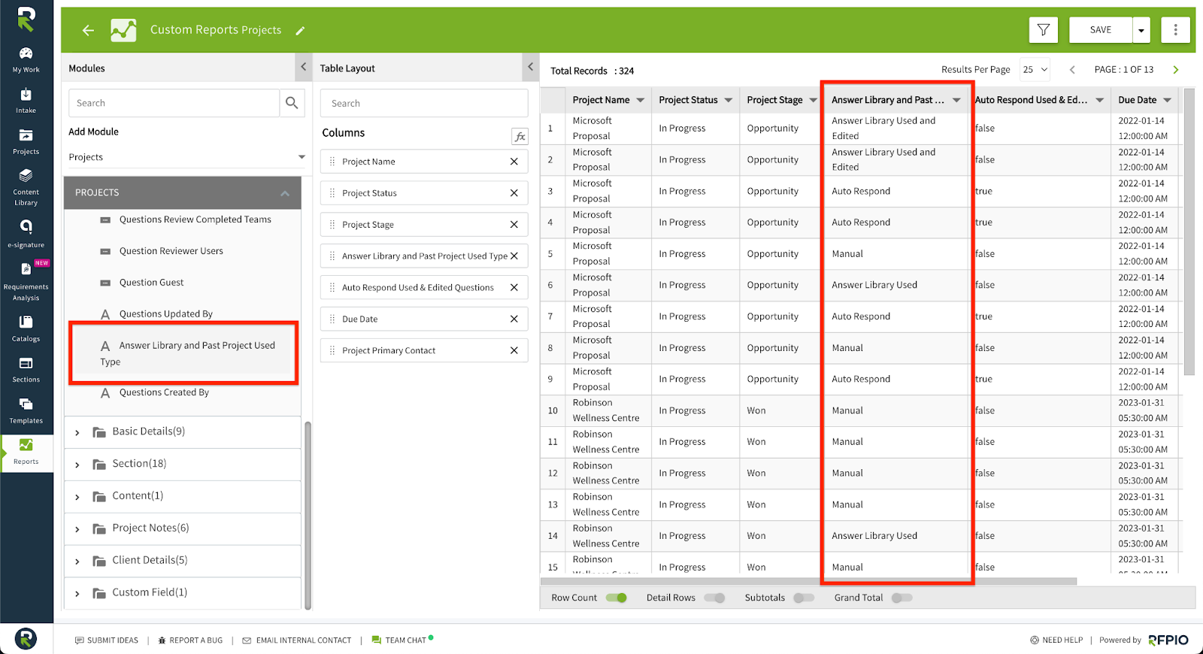
Task: Open the SAVE button dropdown arrow
Action: (x=1141, y=30)
